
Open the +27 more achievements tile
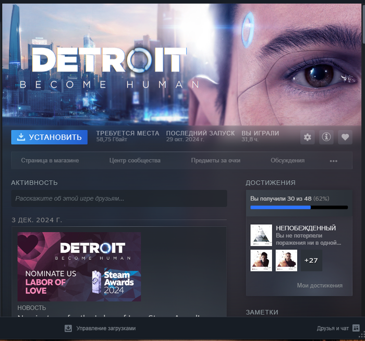point(311,261)
